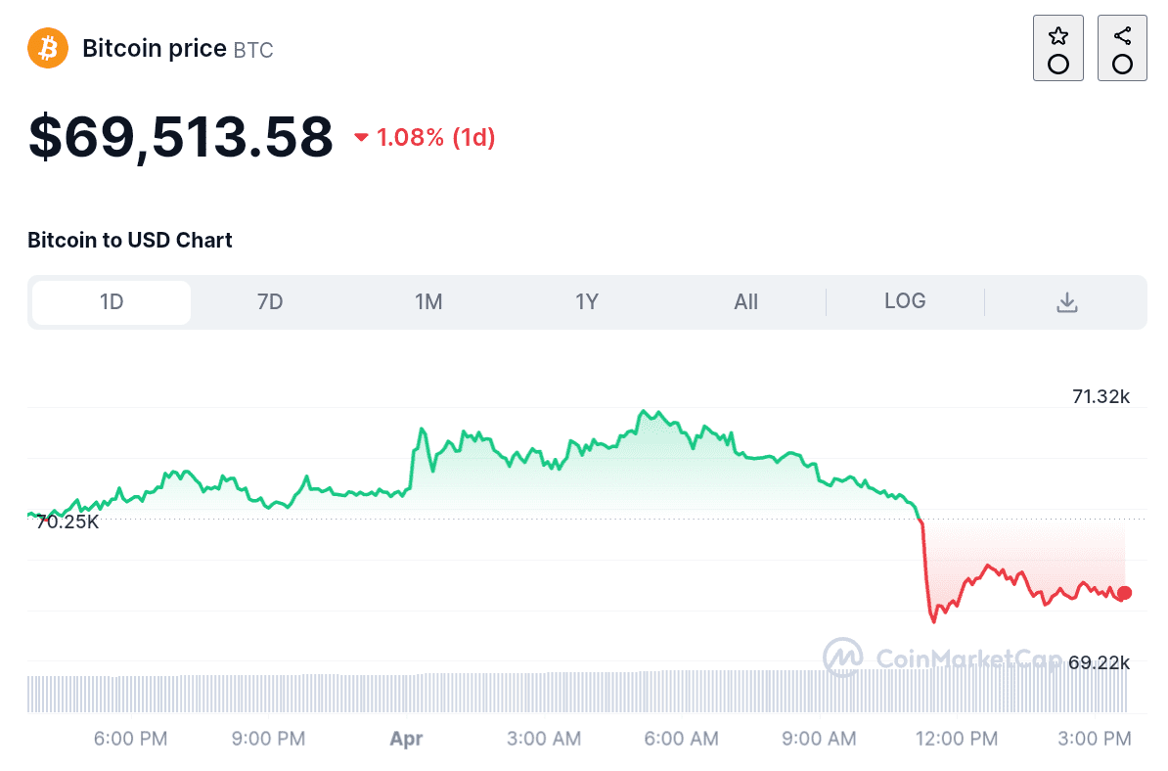Click the 12:00 PM time axis label

[x=955, y=739]
